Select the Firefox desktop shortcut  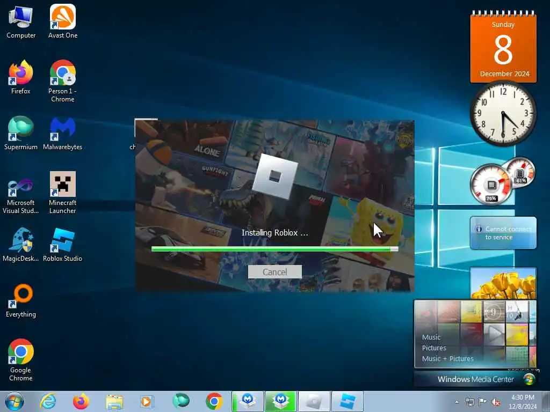click(21, 77)
